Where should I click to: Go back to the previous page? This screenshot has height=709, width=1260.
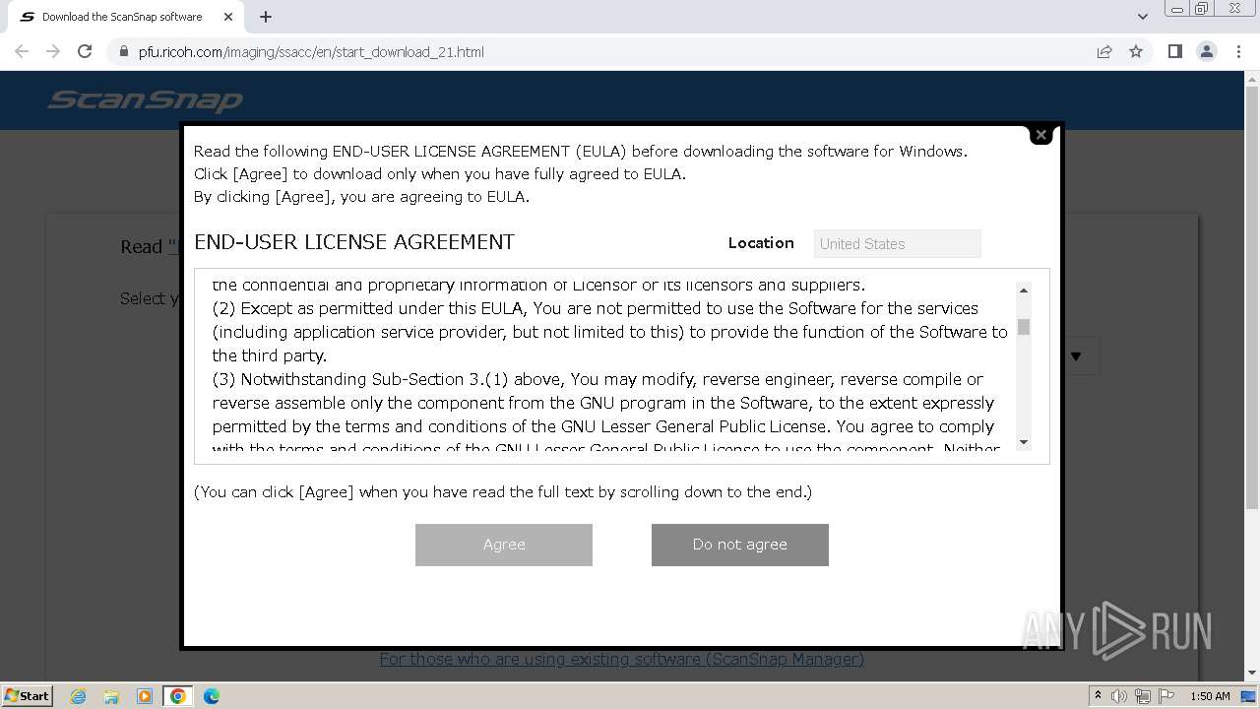pos(22,51)
